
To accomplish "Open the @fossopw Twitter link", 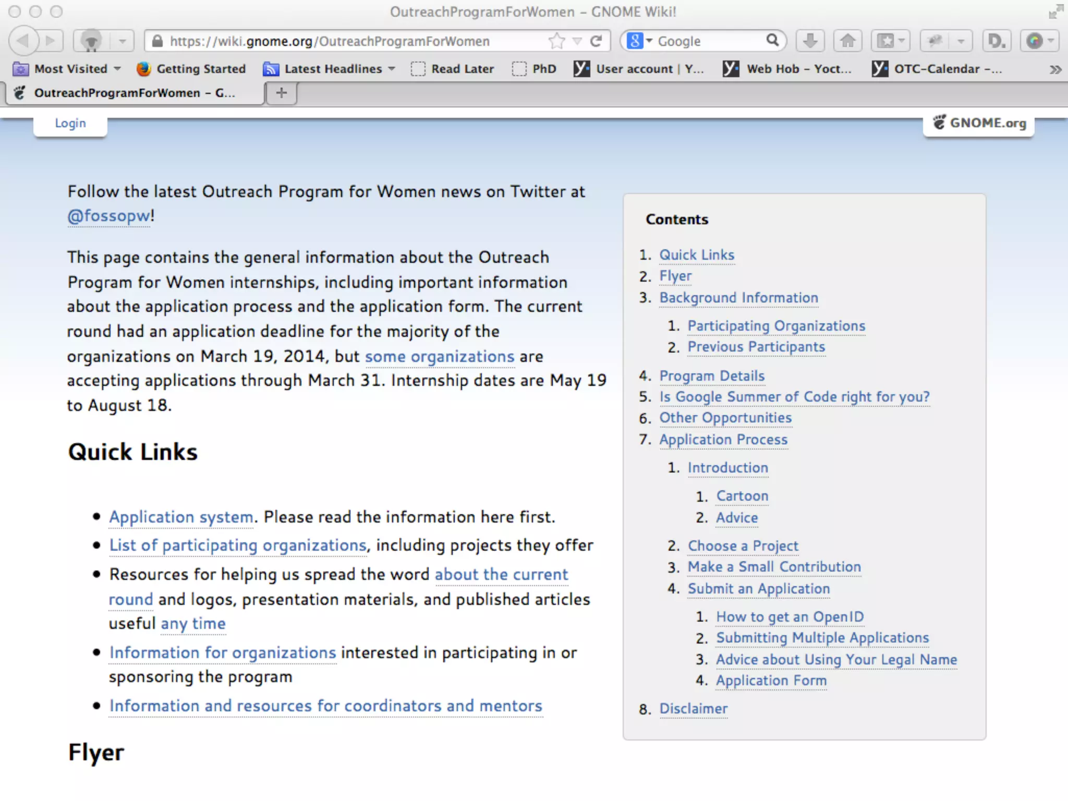I will [109, 216].
